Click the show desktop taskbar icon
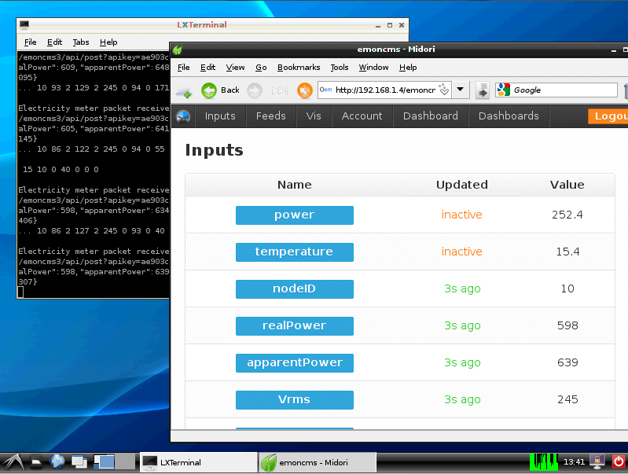 coord(79,462)
